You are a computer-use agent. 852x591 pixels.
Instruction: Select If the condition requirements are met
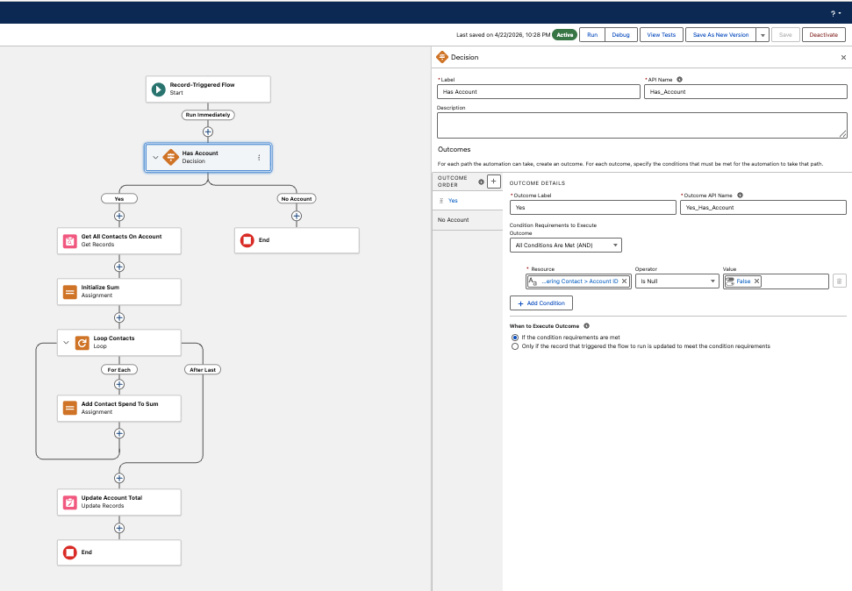click(x=515, y=338)
